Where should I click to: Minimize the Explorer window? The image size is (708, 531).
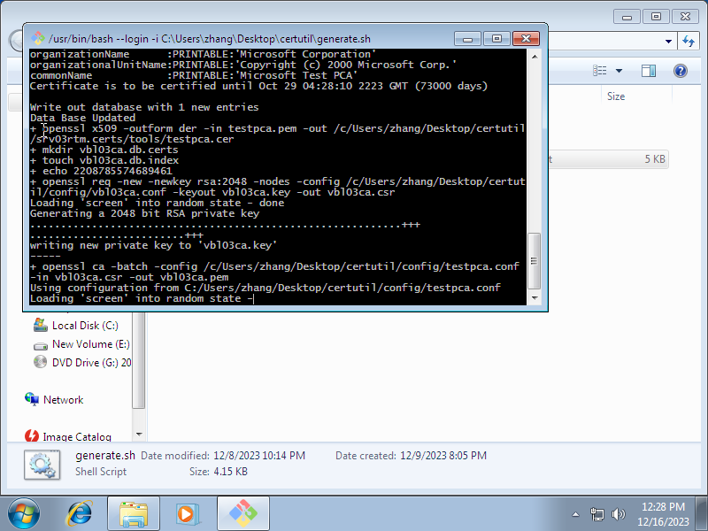pyautogui.click(x=627, y=17)
